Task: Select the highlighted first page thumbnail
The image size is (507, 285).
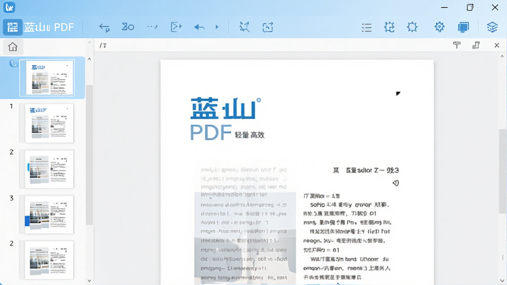Action: (47, 78)
